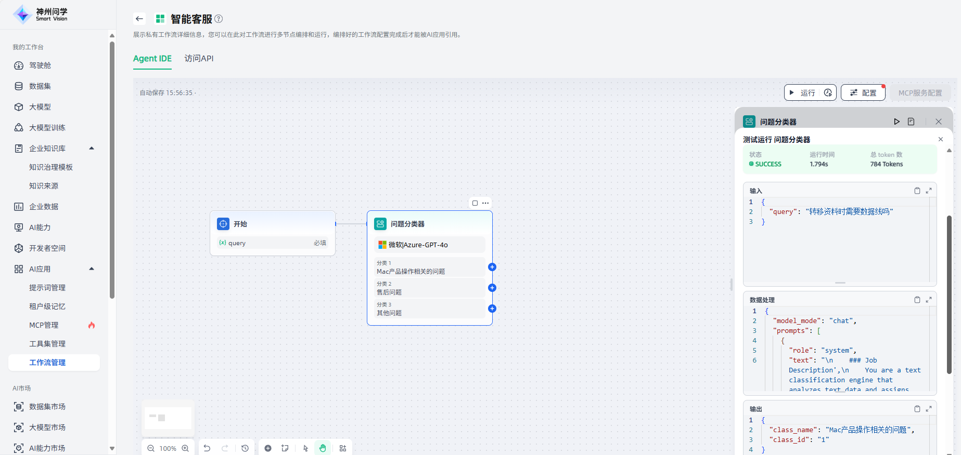Click the 神州问学 Smart Vision logo
This screenshot has height=455, width=961.
(41, 15)
